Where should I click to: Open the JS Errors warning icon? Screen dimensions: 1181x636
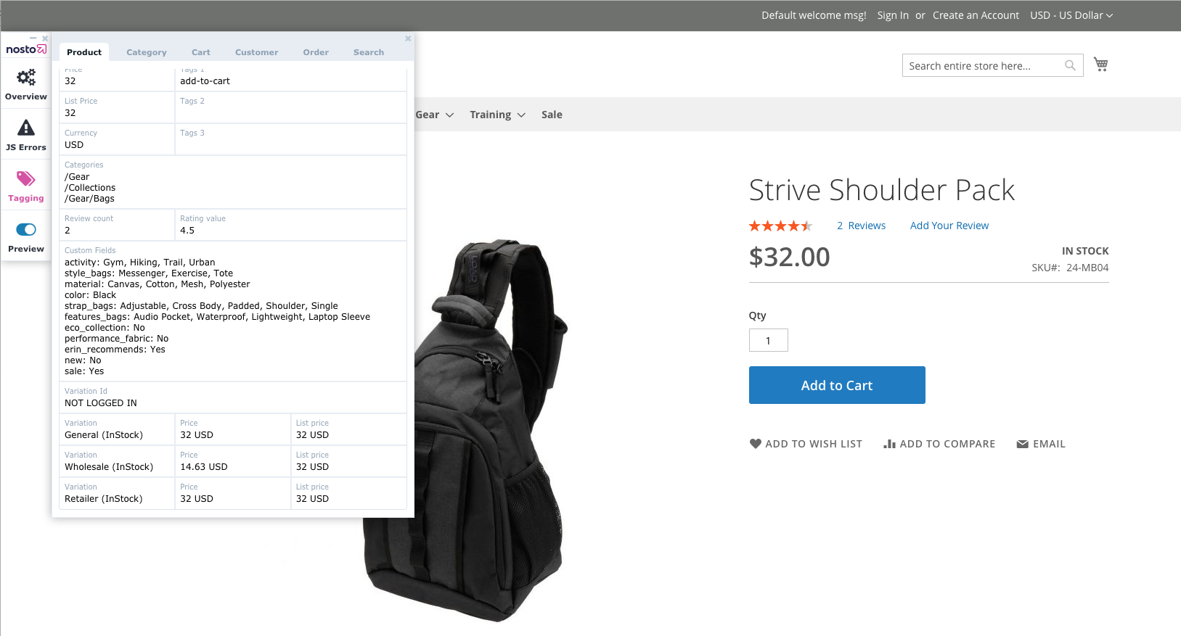pos(26,128)
